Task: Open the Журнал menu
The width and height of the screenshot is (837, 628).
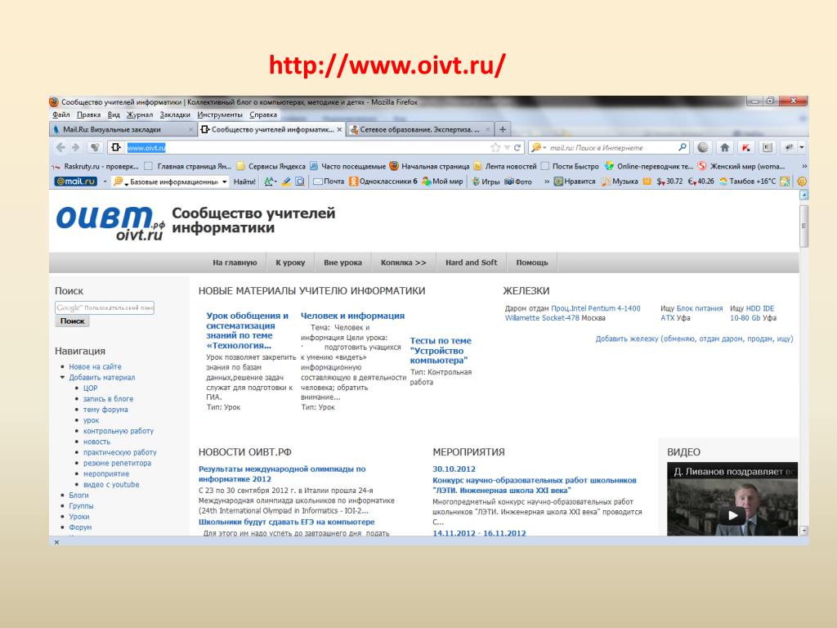Action: [139, 114]
